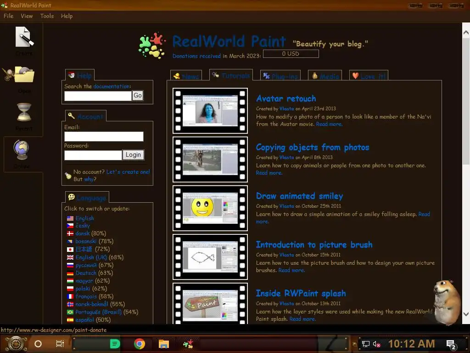Screen dimensions: 470x353
Task: Open Copying objects from photos tutorial
Action: [312, 148]
